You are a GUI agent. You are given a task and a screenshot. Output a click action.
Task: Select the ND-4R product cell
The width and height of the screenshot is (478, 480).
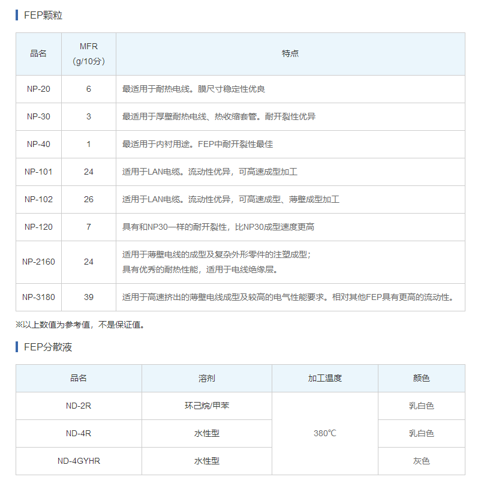pos(79,433)
